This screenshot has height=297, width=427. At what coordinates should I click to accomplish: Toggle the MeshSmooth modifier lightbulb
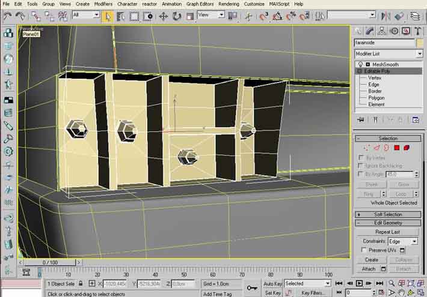(x=360, y=64)
